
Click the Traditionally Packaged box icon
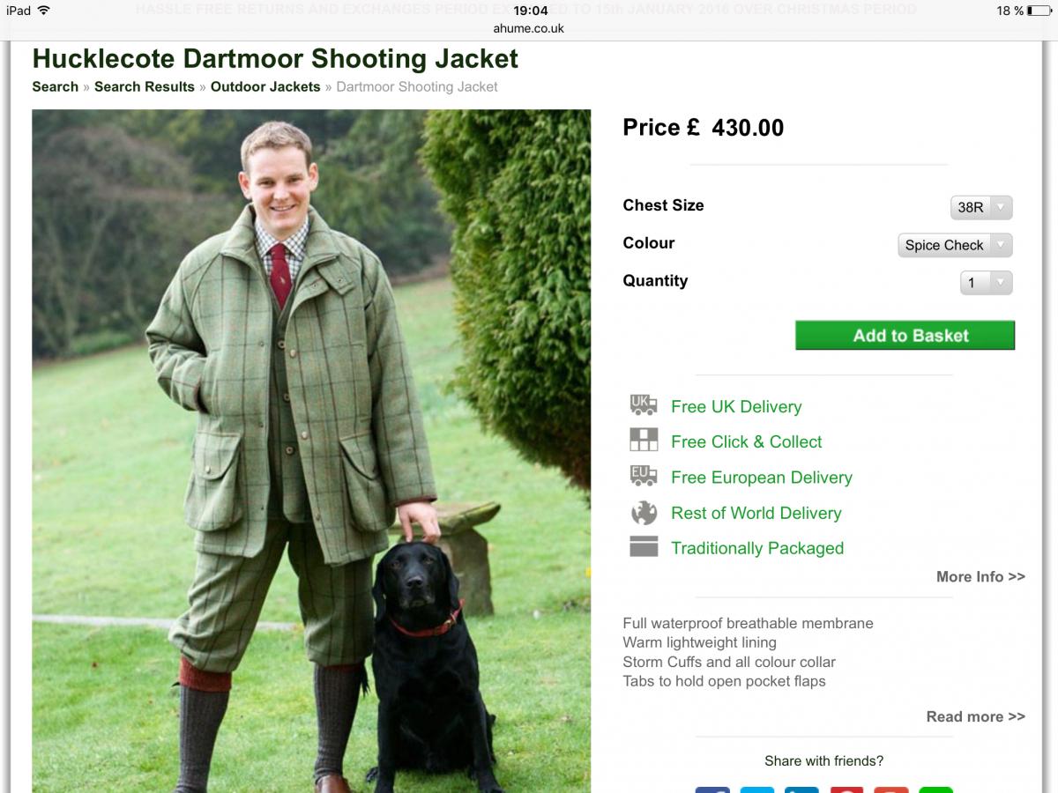tap(644, 546)
